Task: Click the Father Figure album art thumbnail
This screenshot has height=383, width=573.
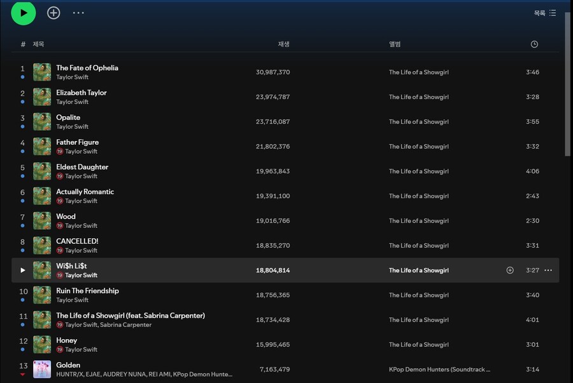Action: tap(42, 146)
